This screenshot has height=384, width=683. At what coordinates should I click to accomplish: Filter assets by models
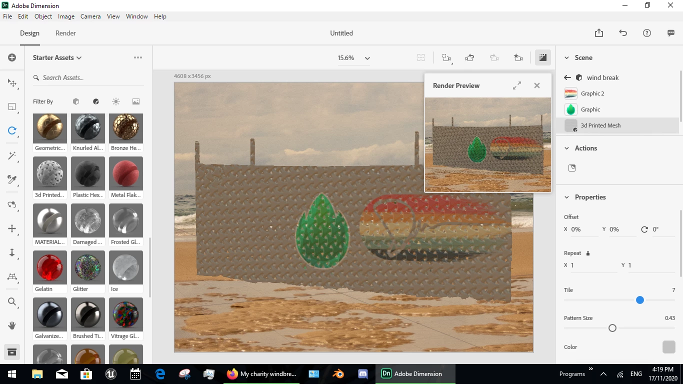pyautogui.click(x=76, y=101)
